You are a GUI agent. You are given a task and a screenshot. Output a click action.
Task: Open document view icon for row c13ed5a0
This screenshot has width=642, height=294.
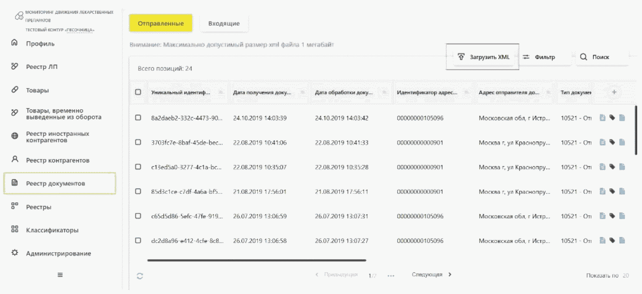[x=602, y=167]
